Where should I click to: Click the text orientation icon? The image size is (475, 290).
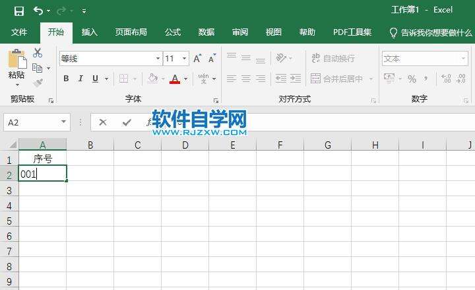pyautogui.click(x=281, y=57)
